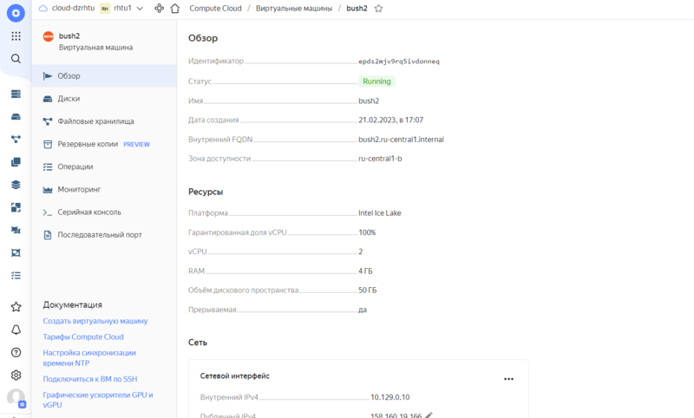The height and width of the screenshot is (418, 694).
Task: Open the Мониторинг section
Action: 104,189
